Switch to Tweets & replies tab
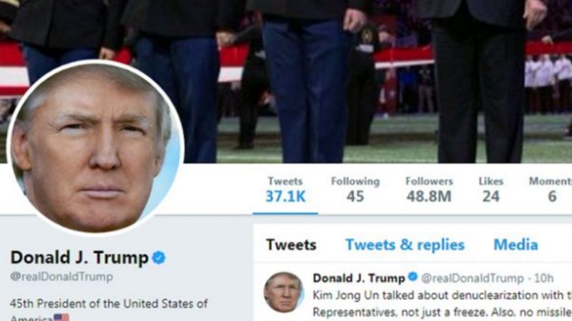 pyautogui.click(x=405, y=245)
